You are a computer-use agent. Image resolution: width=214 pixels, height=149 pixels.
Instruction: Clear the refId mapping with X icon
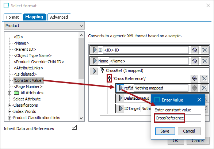tap(204, 88)
